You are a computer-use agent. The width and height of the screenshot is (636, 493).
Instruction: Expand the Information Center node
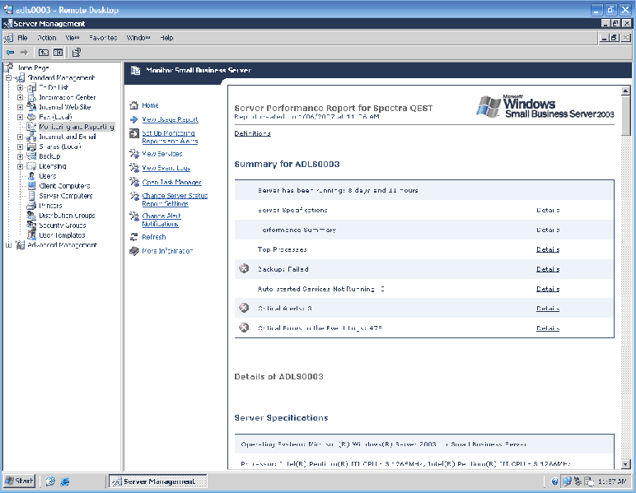click(20, 97)
